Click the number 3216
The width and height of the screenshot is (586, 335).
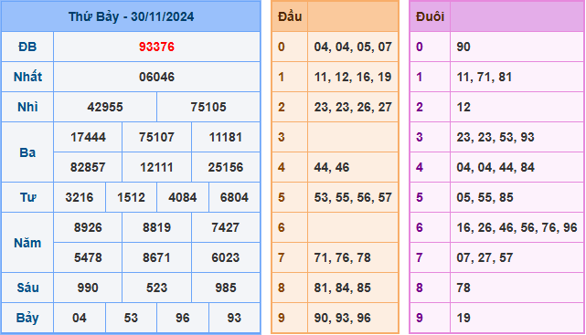point(80,197)
